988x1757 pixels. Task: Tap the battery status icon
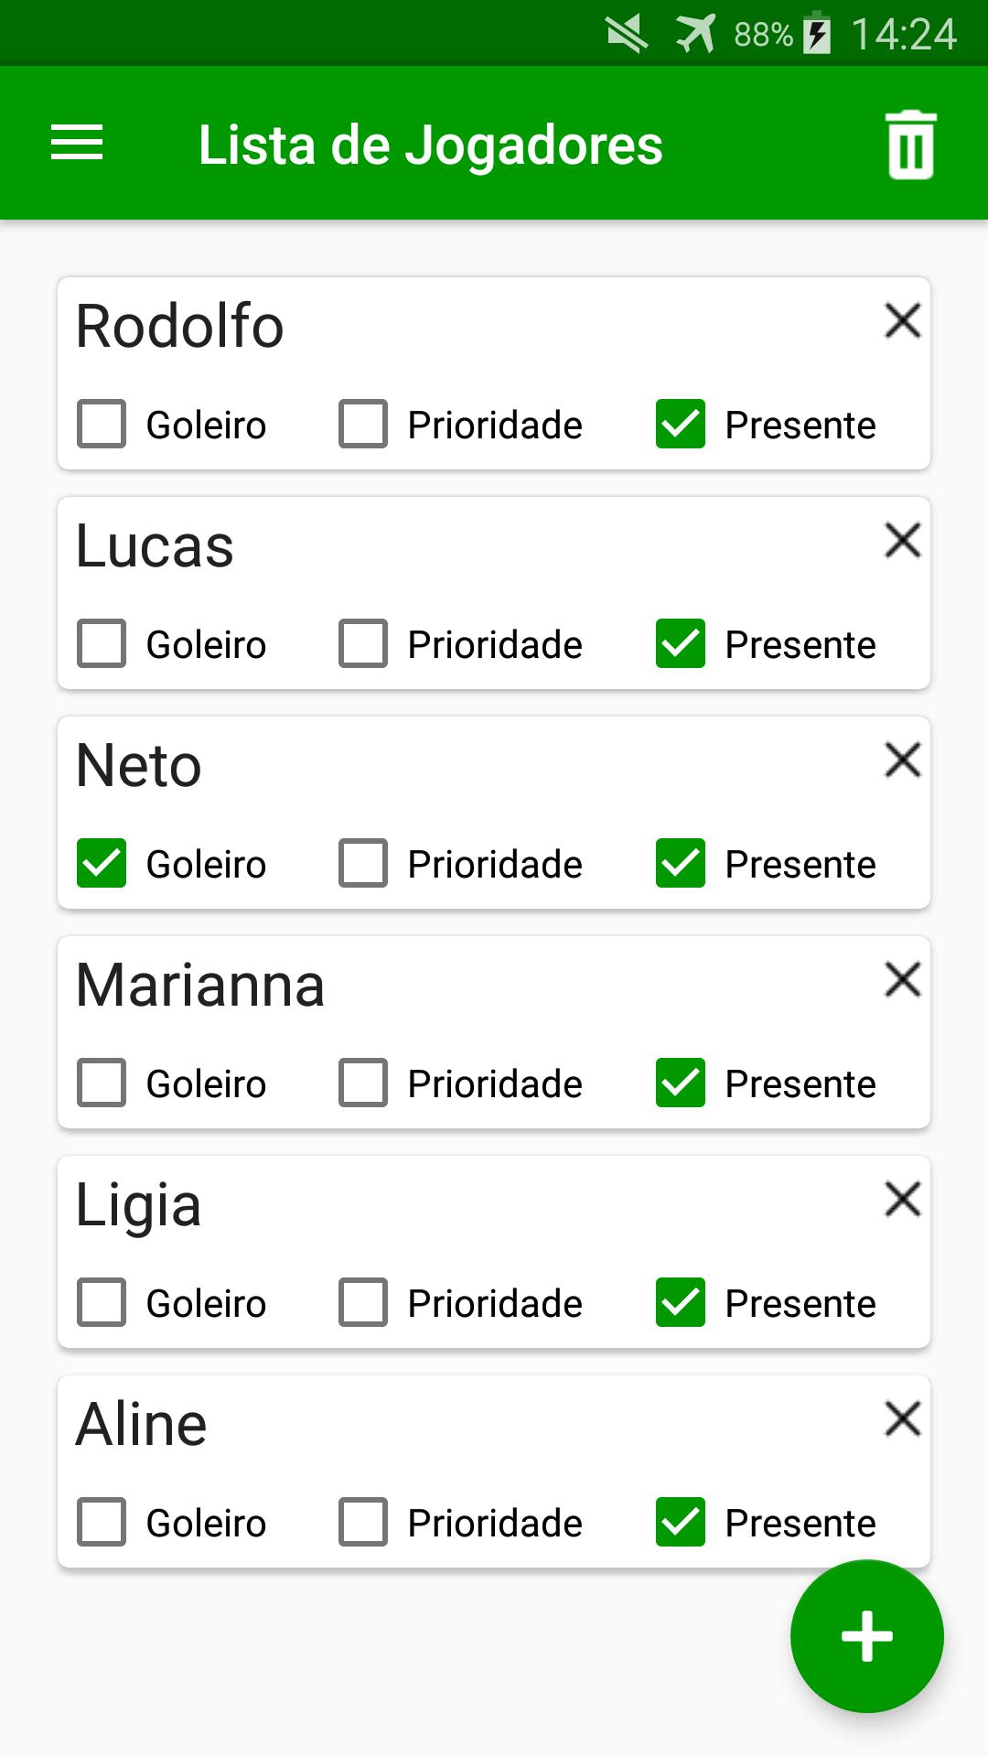point(817,35)
